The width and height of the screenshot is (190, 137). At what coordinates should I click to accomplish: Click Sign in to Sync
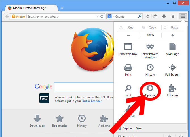[132, 128]
